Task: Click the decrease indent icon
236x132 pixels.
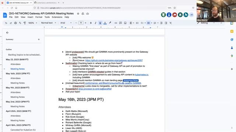Action: pyautogui.click(x=161, y=23)
